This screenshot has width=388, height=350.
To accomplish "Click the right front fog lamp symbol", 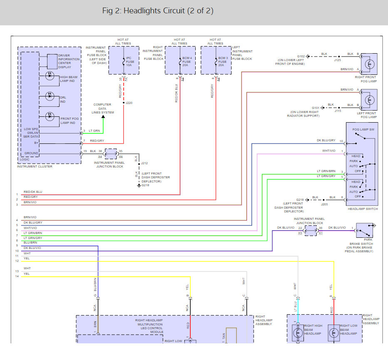I will click(369, 64).
